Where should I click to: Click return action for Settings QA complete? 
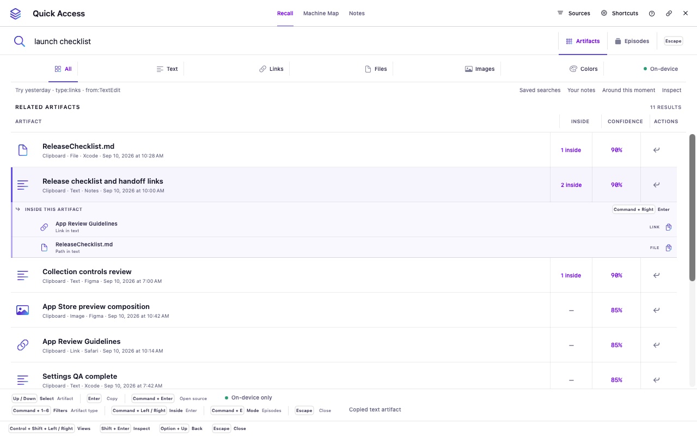point(656,380)
